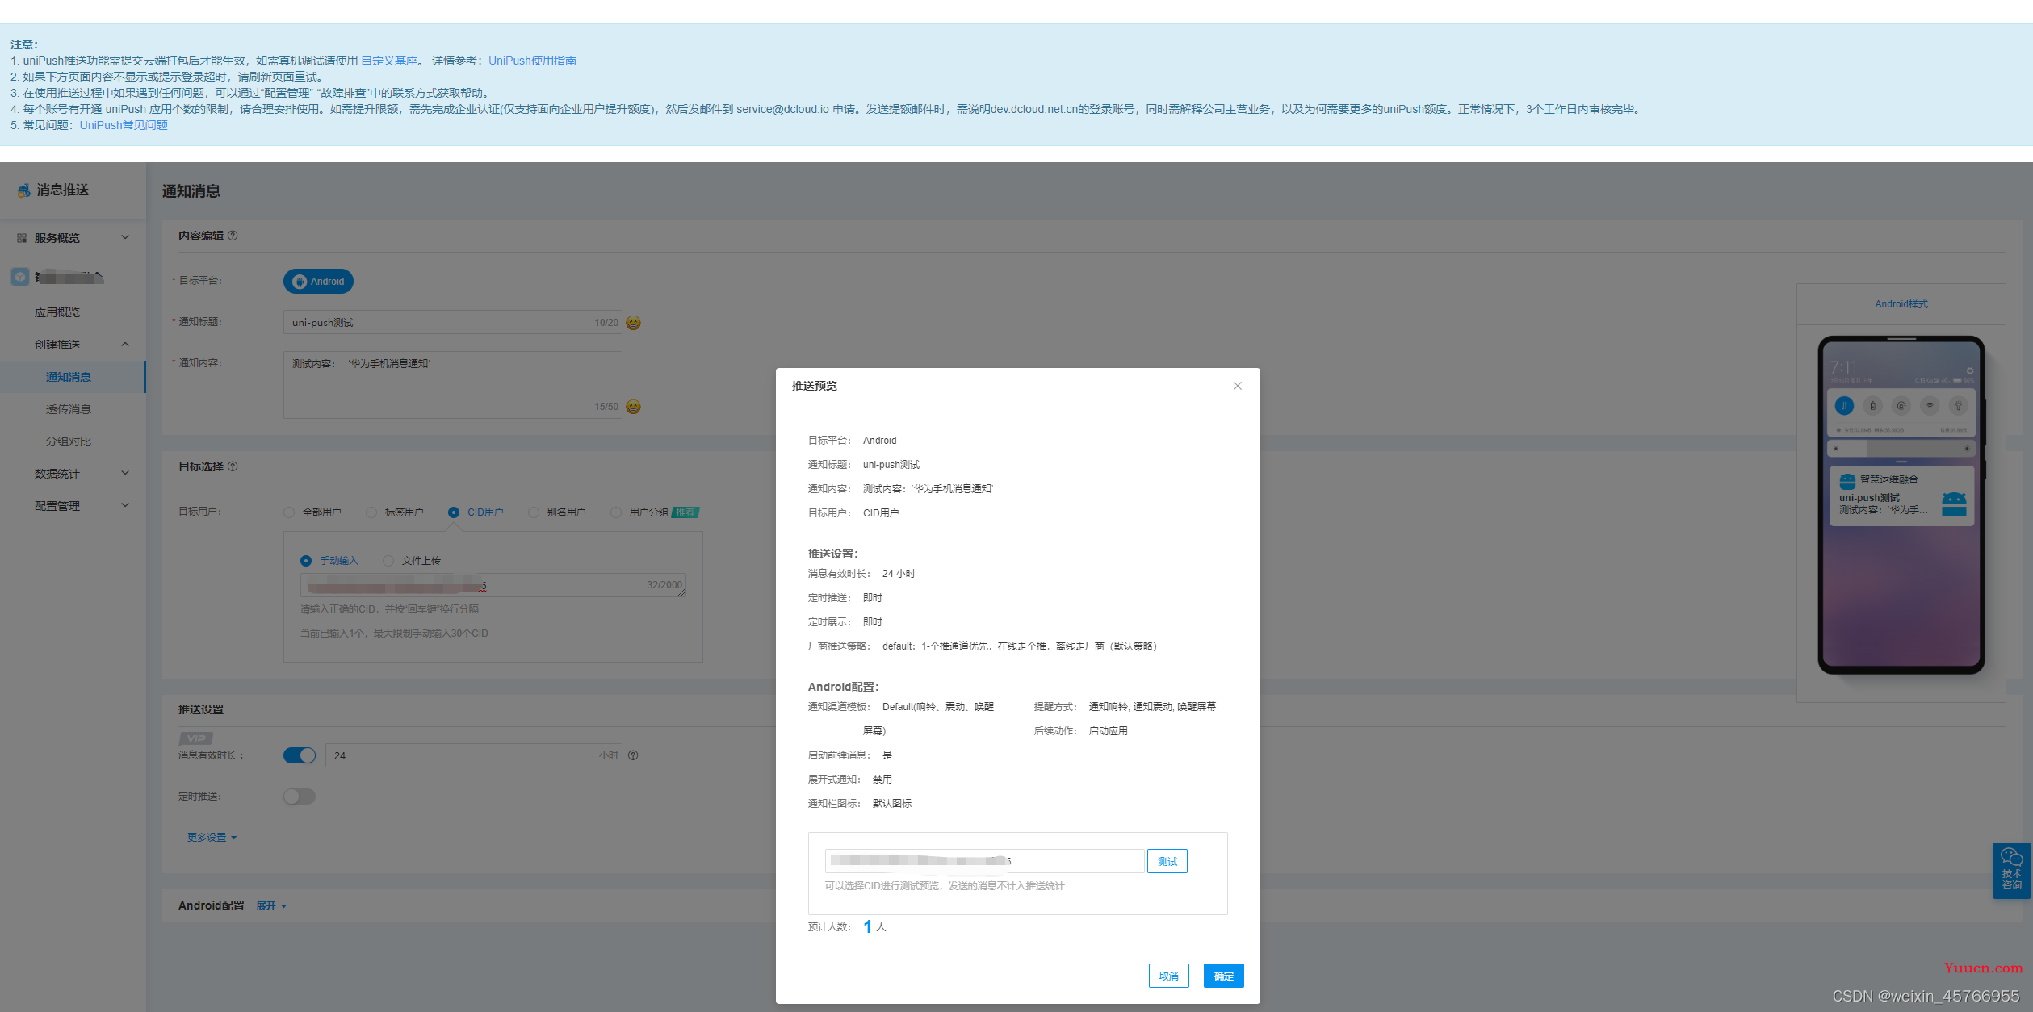Click the CID manual input text box
The image size is (2033, 1012).
tap(493, 585)
